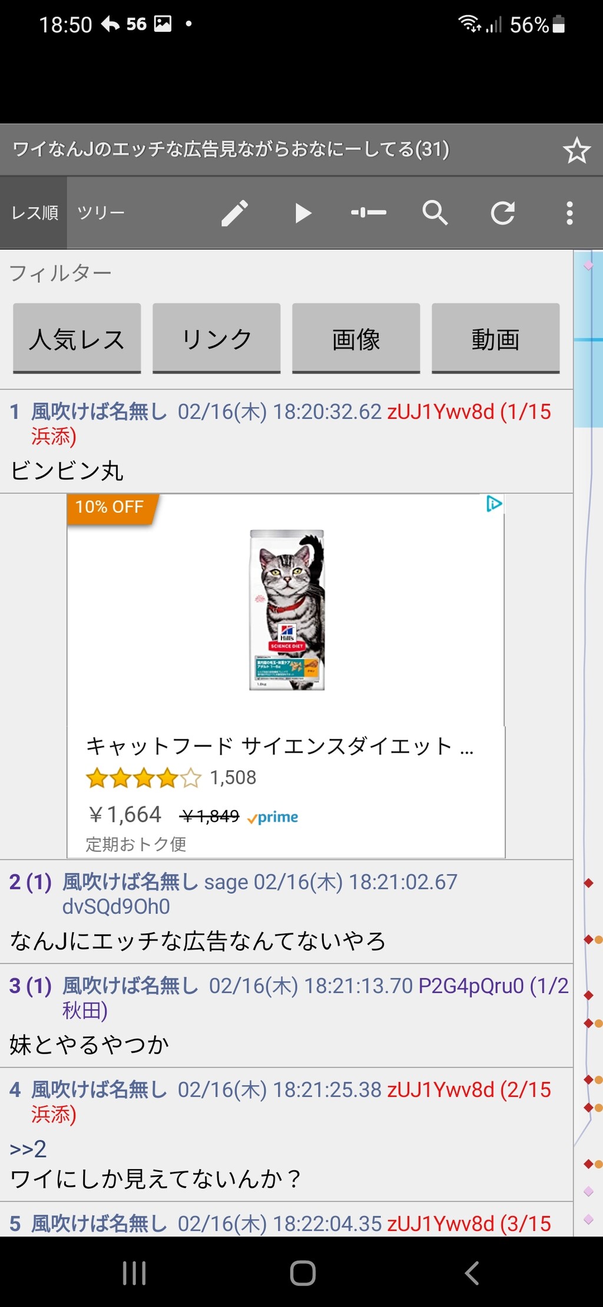
Task: Select ID zUJ1Ywv8d in post 1
Action: [x=440, y=411]
